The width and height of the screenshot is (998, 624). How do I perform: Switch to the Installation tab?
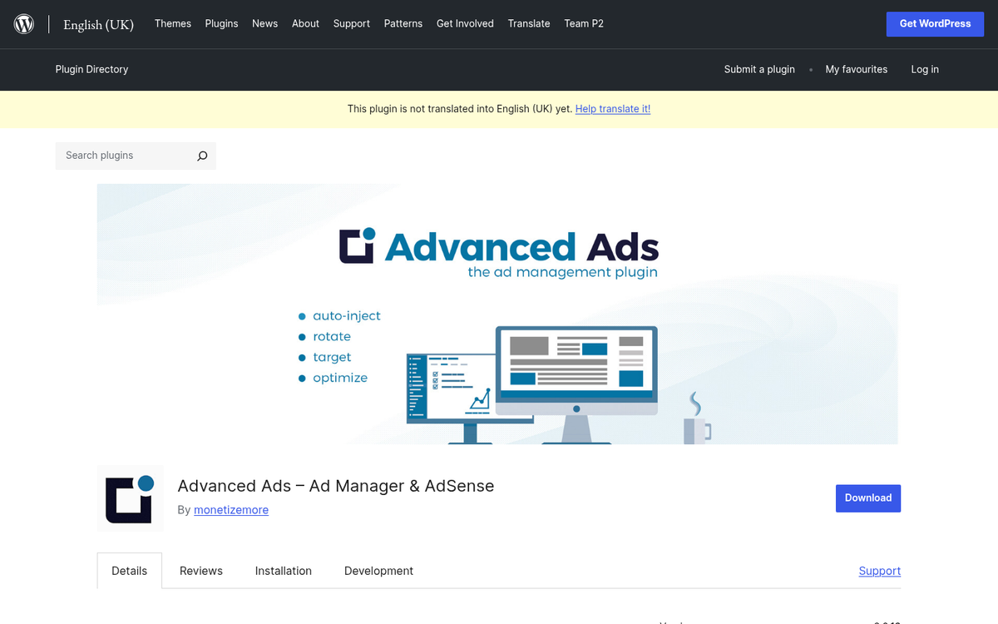(283, 571)
